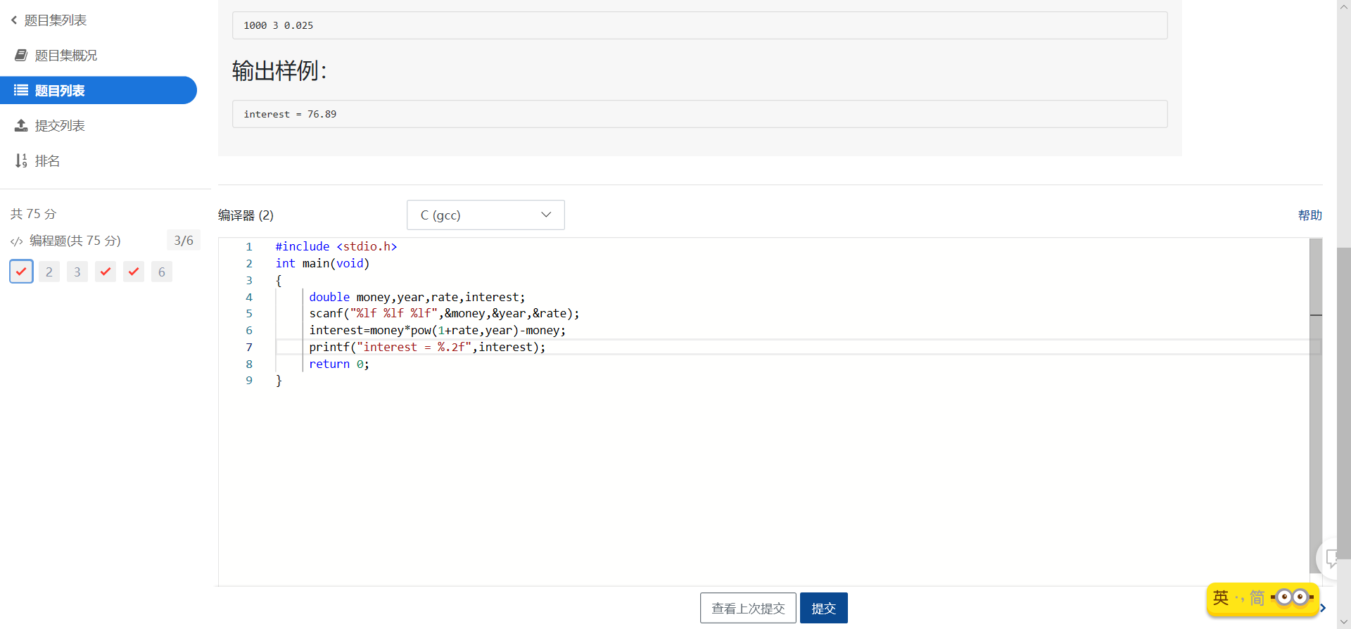Click the IME minion face icon

click(1292, 597)
